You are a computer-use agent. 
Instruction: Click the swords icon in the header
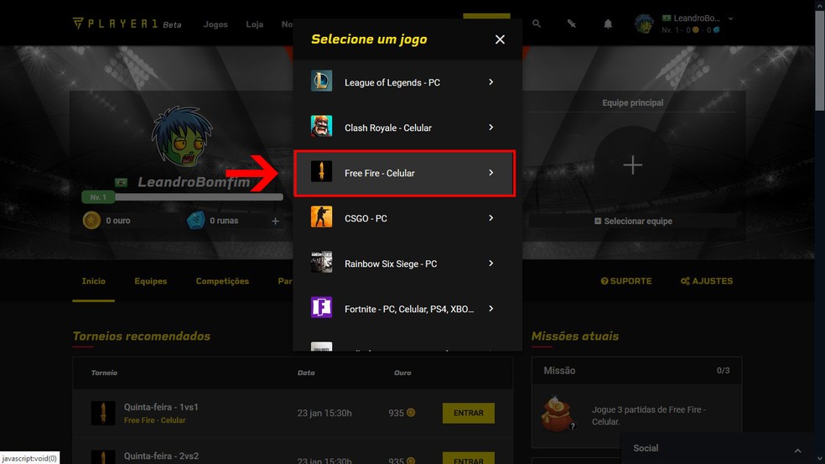coord(572,23)
